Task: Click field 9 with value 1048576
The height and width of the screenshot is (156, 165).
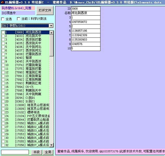Action: 86,44
